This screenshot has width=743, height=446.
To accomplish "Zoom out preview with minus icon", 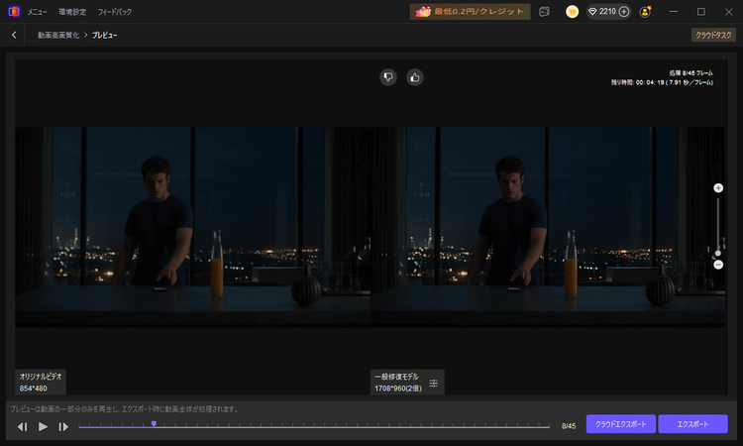I will (x=718, y=265).
